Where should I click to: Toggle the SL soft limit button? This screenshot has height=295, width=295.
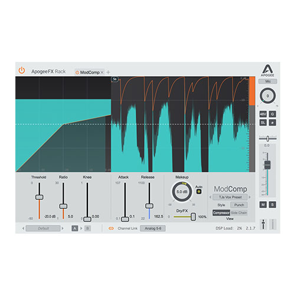(263, 123)
